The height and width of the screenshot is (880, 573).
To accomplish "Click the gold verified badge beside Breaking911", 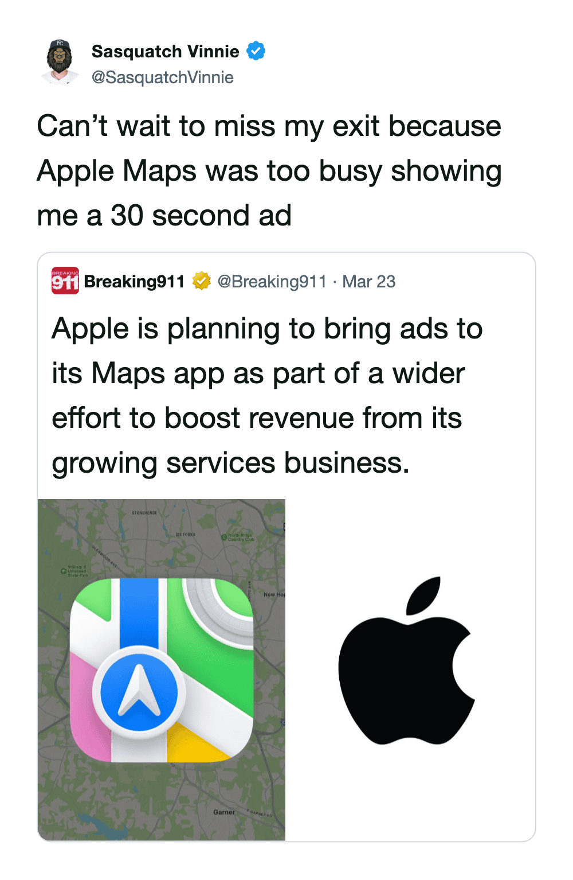I will coord(201,281).
